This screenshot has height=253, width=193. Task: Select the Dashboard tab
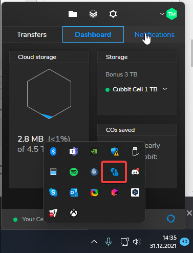(x=93, y=34)
